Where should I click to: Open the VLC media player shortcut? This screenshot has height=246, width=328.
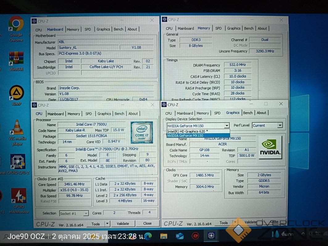[17, 133]
